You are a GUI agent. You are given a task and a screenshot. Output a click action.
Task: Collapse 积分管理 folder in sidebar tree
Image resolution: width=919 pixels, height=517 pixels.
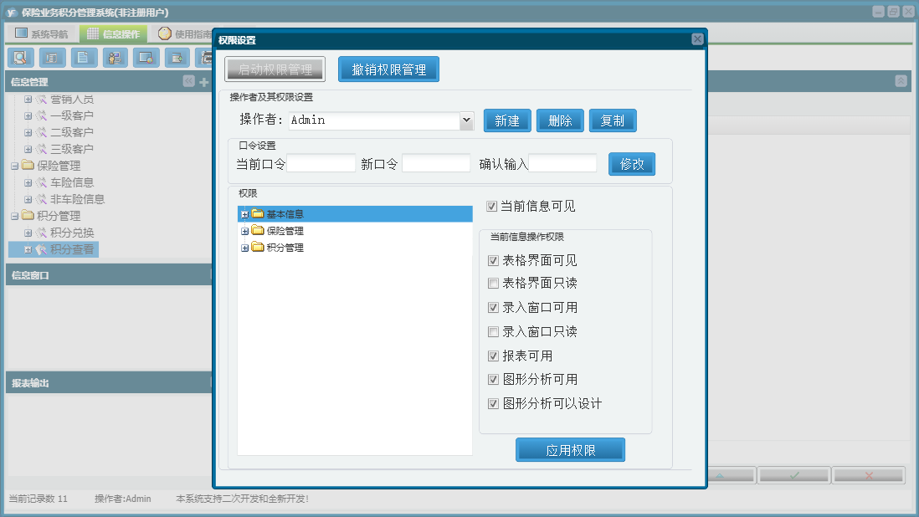click(x=15, y=216)
